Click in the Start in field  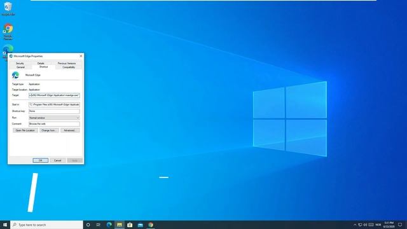coord(54,104)
